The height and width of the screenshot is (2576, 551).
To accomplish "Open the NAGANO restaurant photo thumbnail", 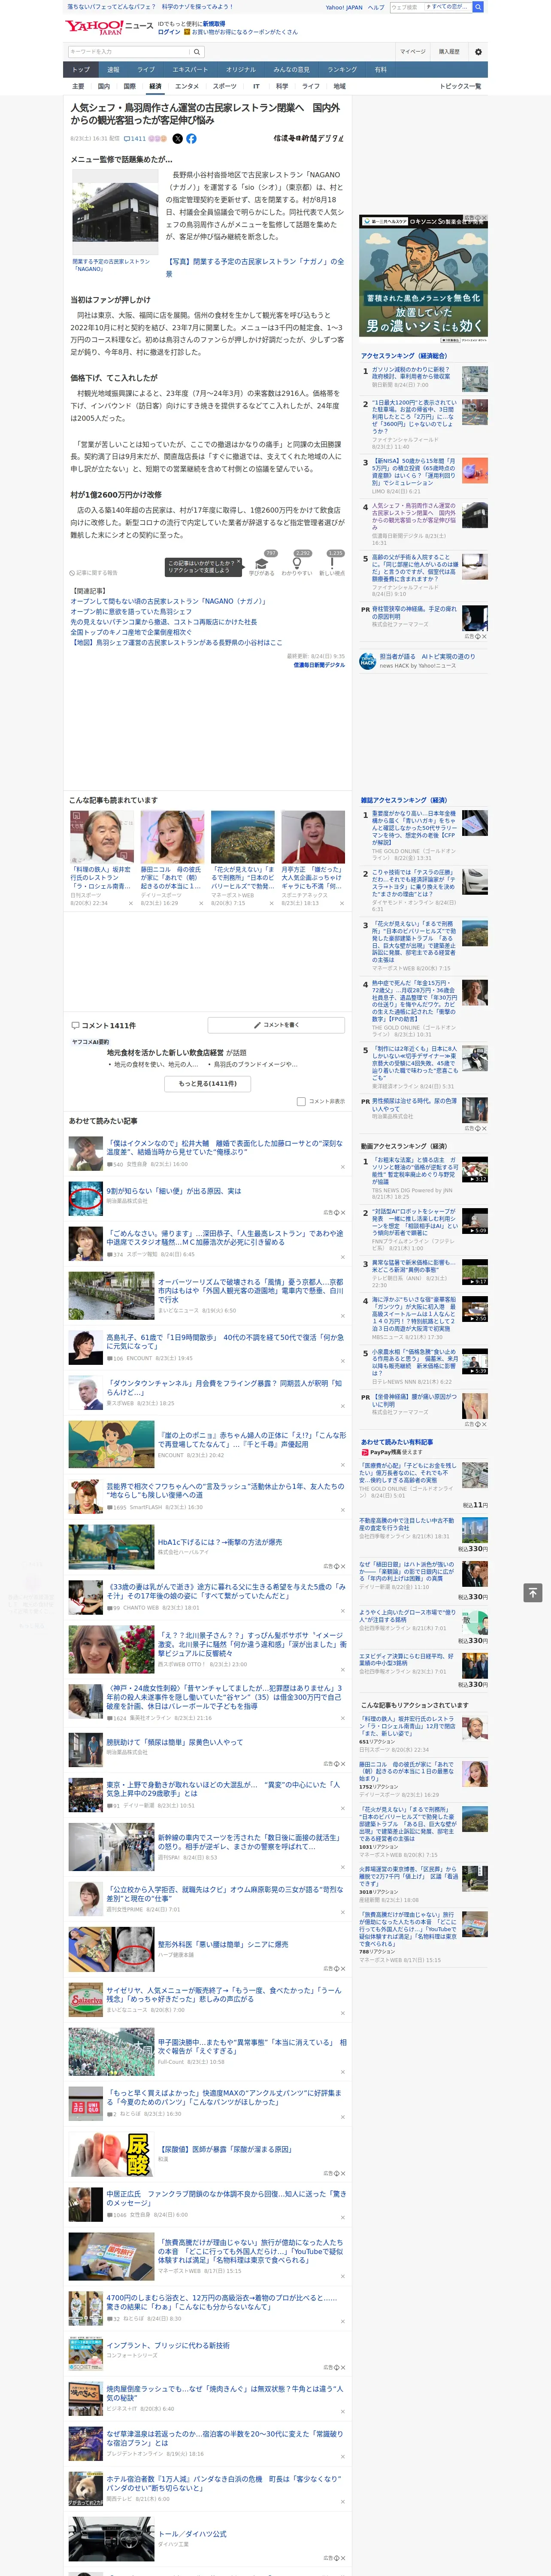I will click(x=115, y=213).
